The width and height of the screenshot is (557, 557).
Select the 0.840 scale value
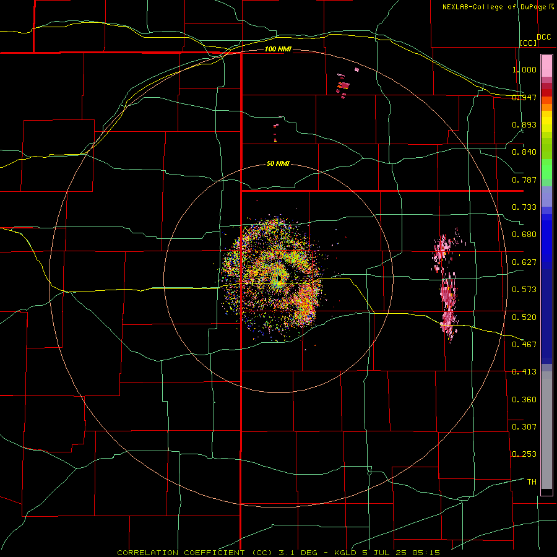524,152
